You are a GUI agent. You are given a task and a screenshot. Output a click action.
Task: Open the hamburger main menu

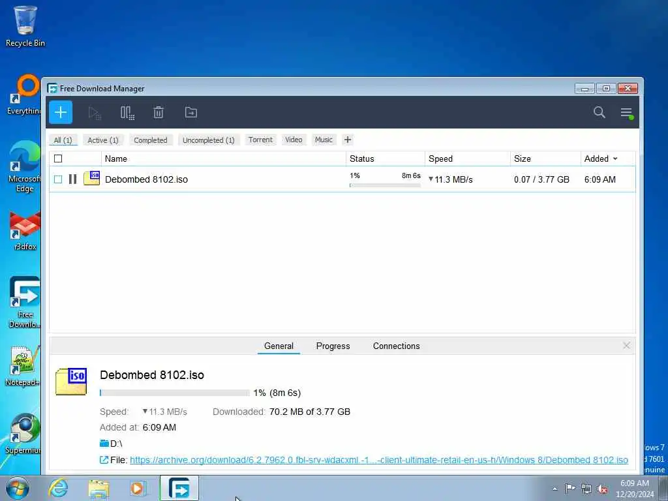(x=626, y=113)
